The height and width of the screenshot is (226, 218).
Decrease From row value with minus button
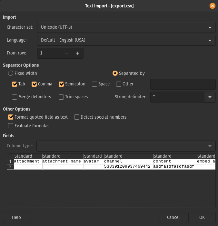[66, 53]
